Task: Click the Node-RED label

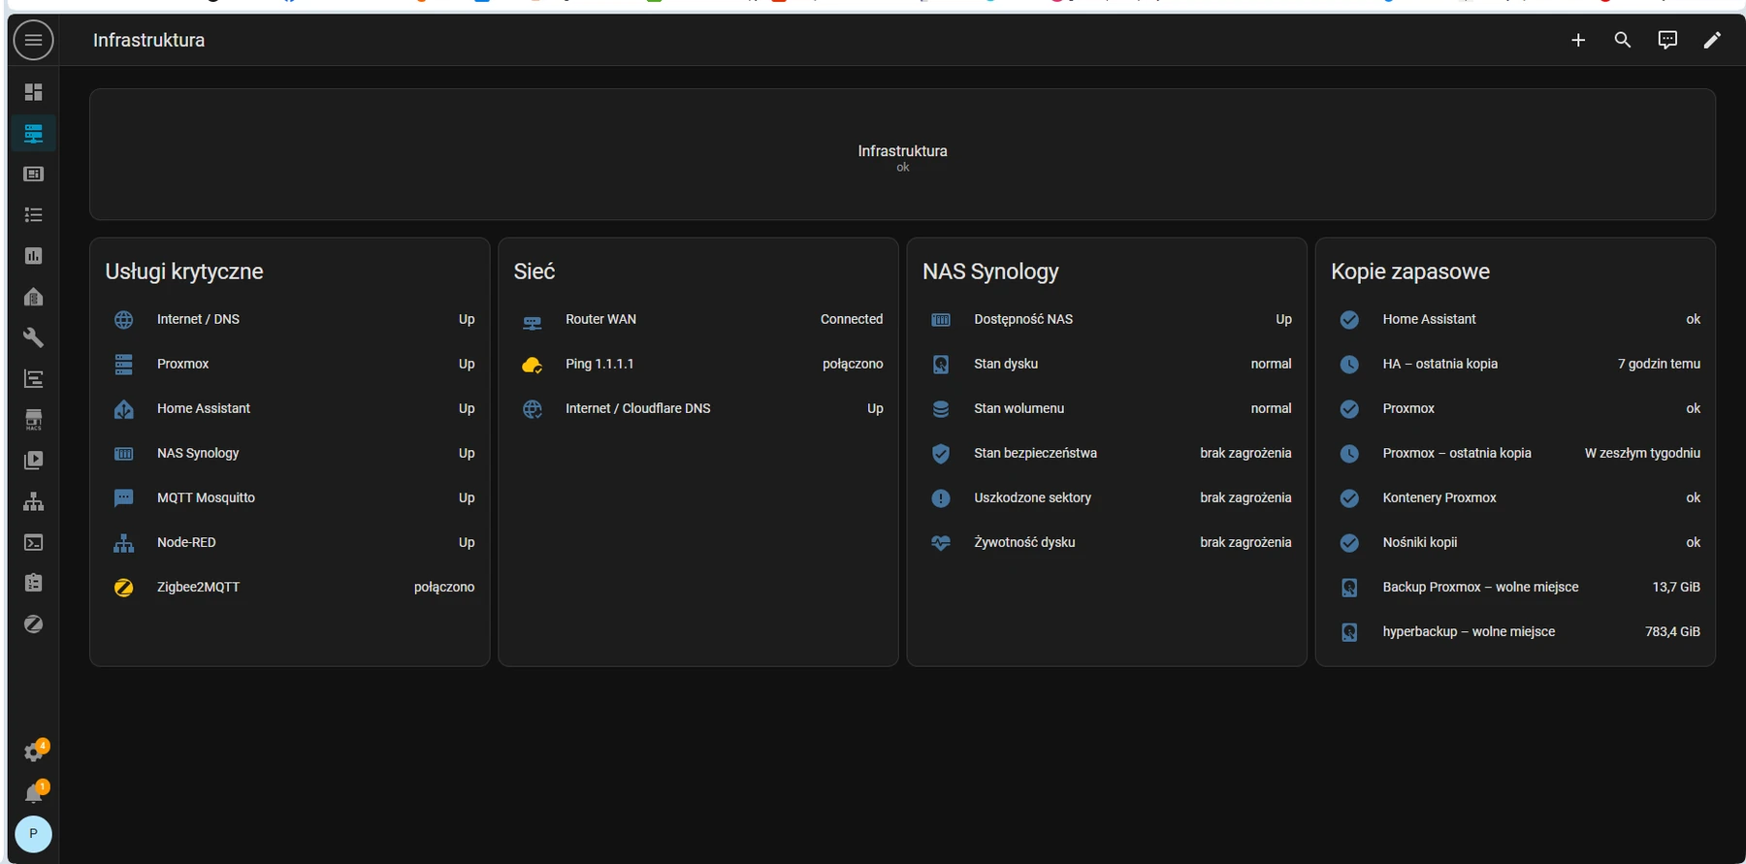Action: pyautogui.click(x=186, y=542)
